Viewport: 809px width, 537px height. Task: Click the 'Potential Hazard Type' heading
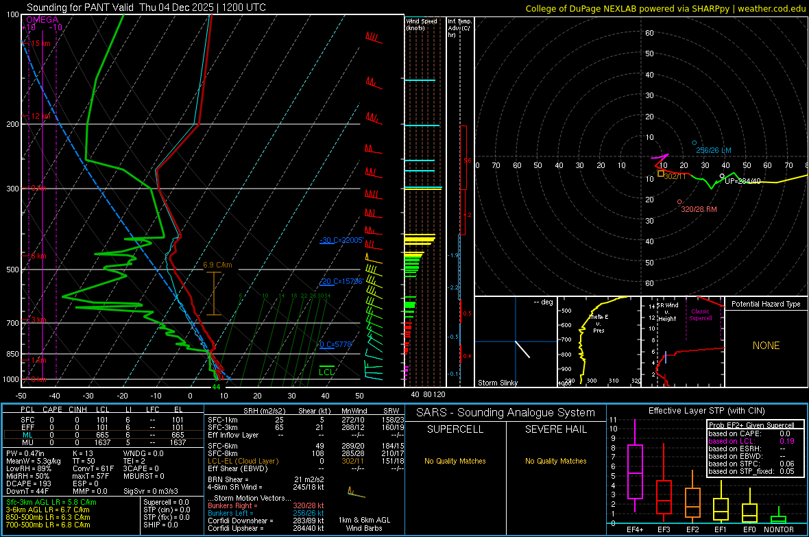[766, 304]
